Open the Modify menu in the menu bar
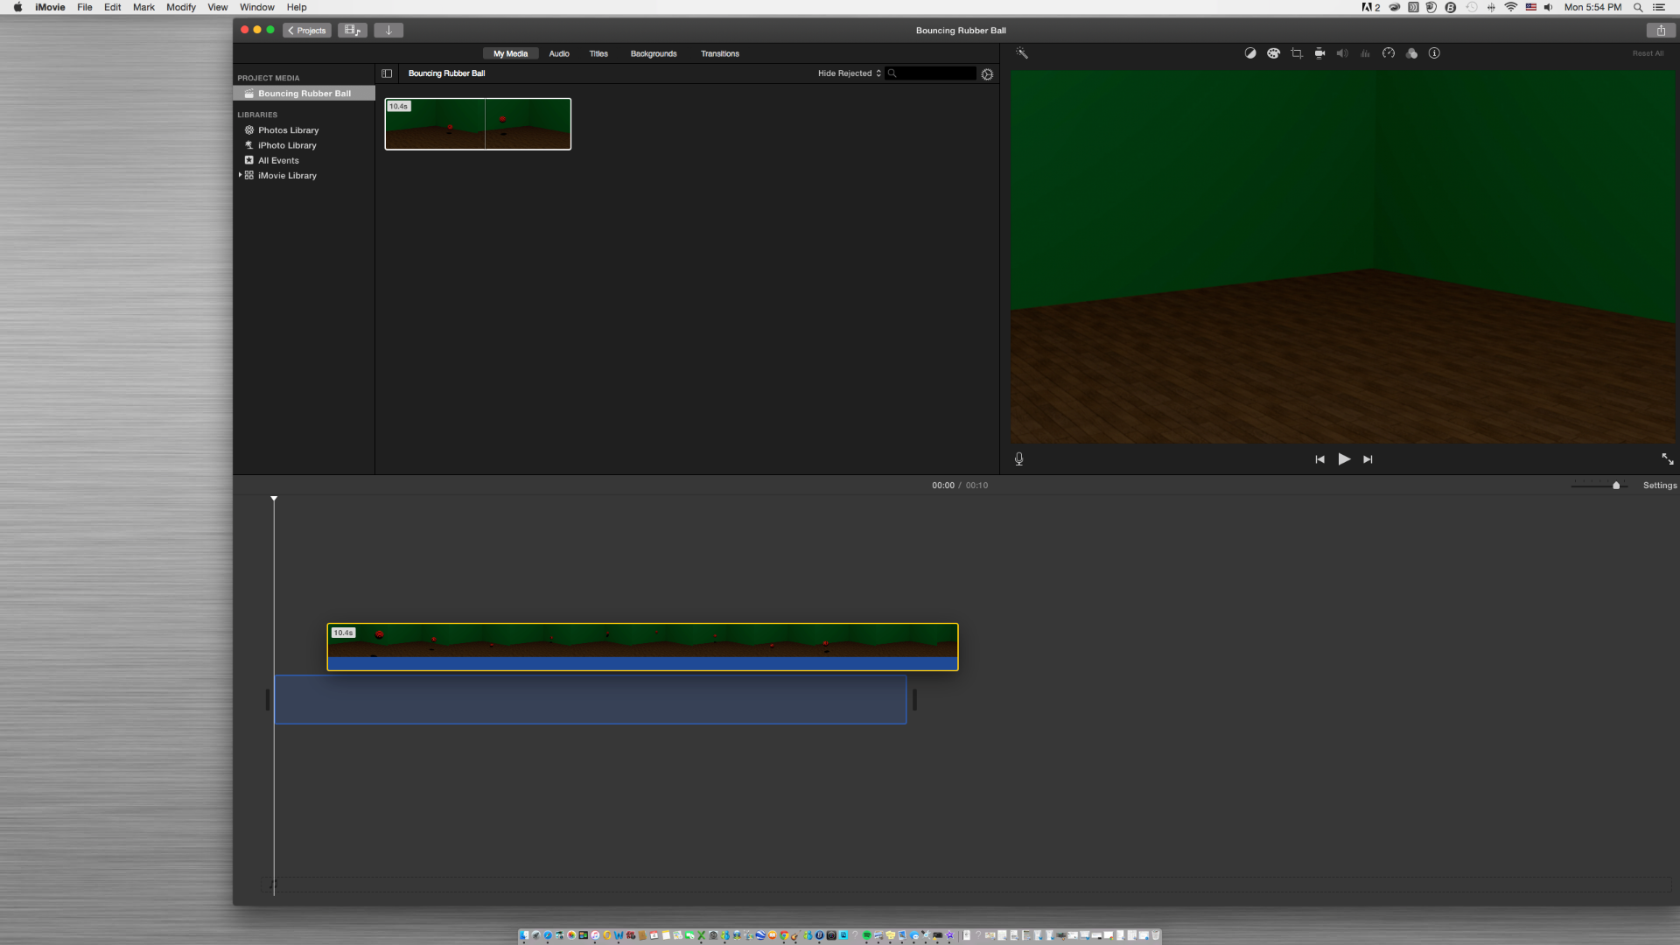The image size is (1680, 945). coord(180,7)
